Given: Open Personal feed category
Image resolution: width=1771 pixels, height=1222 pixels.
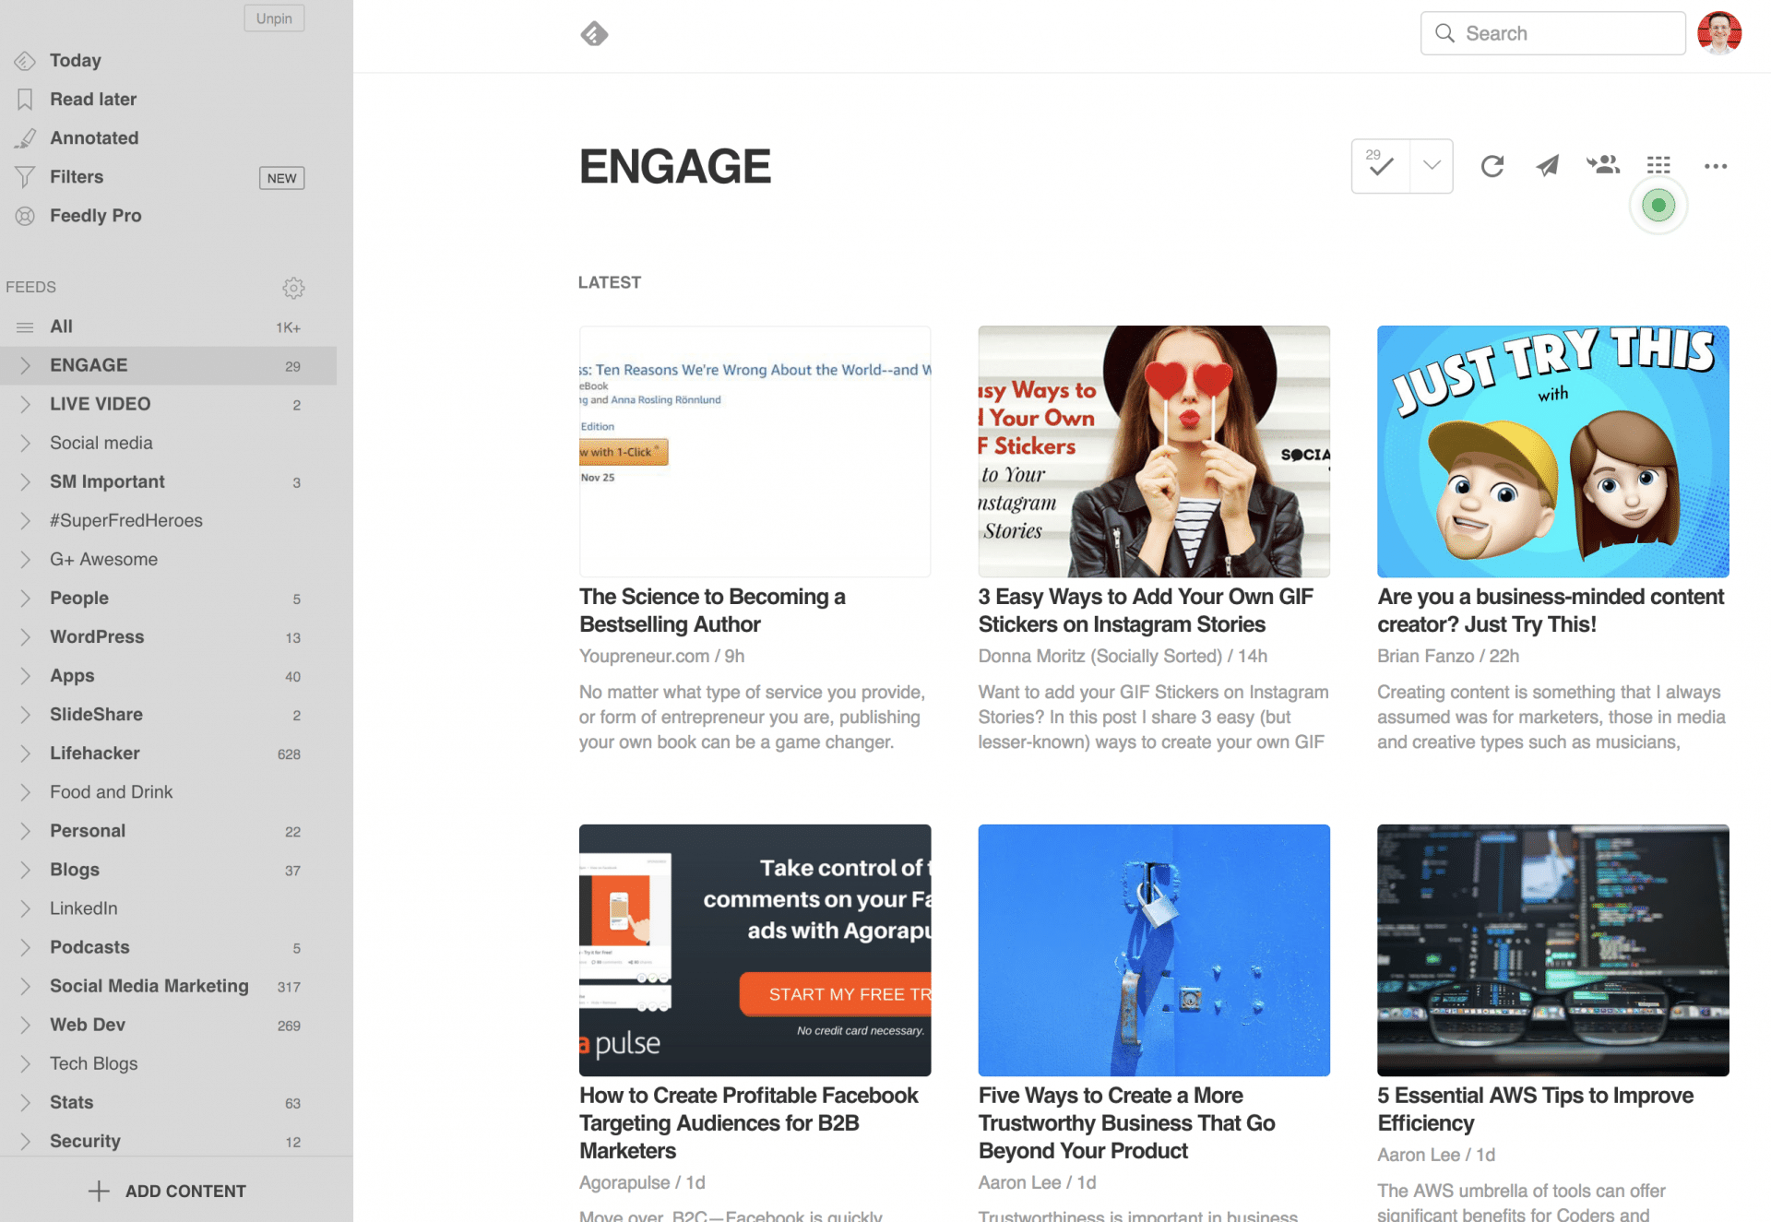Looking at the screenshot, I should tap(88, 831).
